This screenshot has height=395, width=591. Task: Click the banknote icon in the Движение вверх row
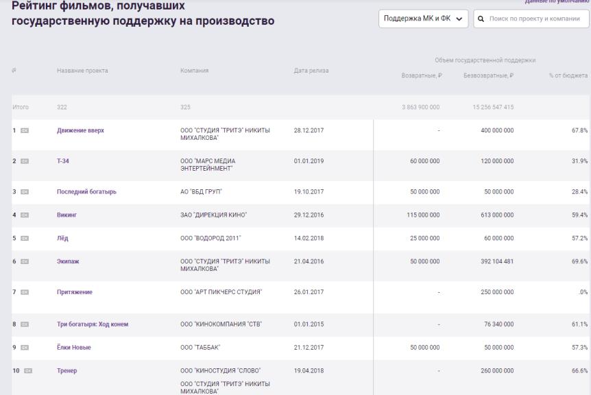25,130
